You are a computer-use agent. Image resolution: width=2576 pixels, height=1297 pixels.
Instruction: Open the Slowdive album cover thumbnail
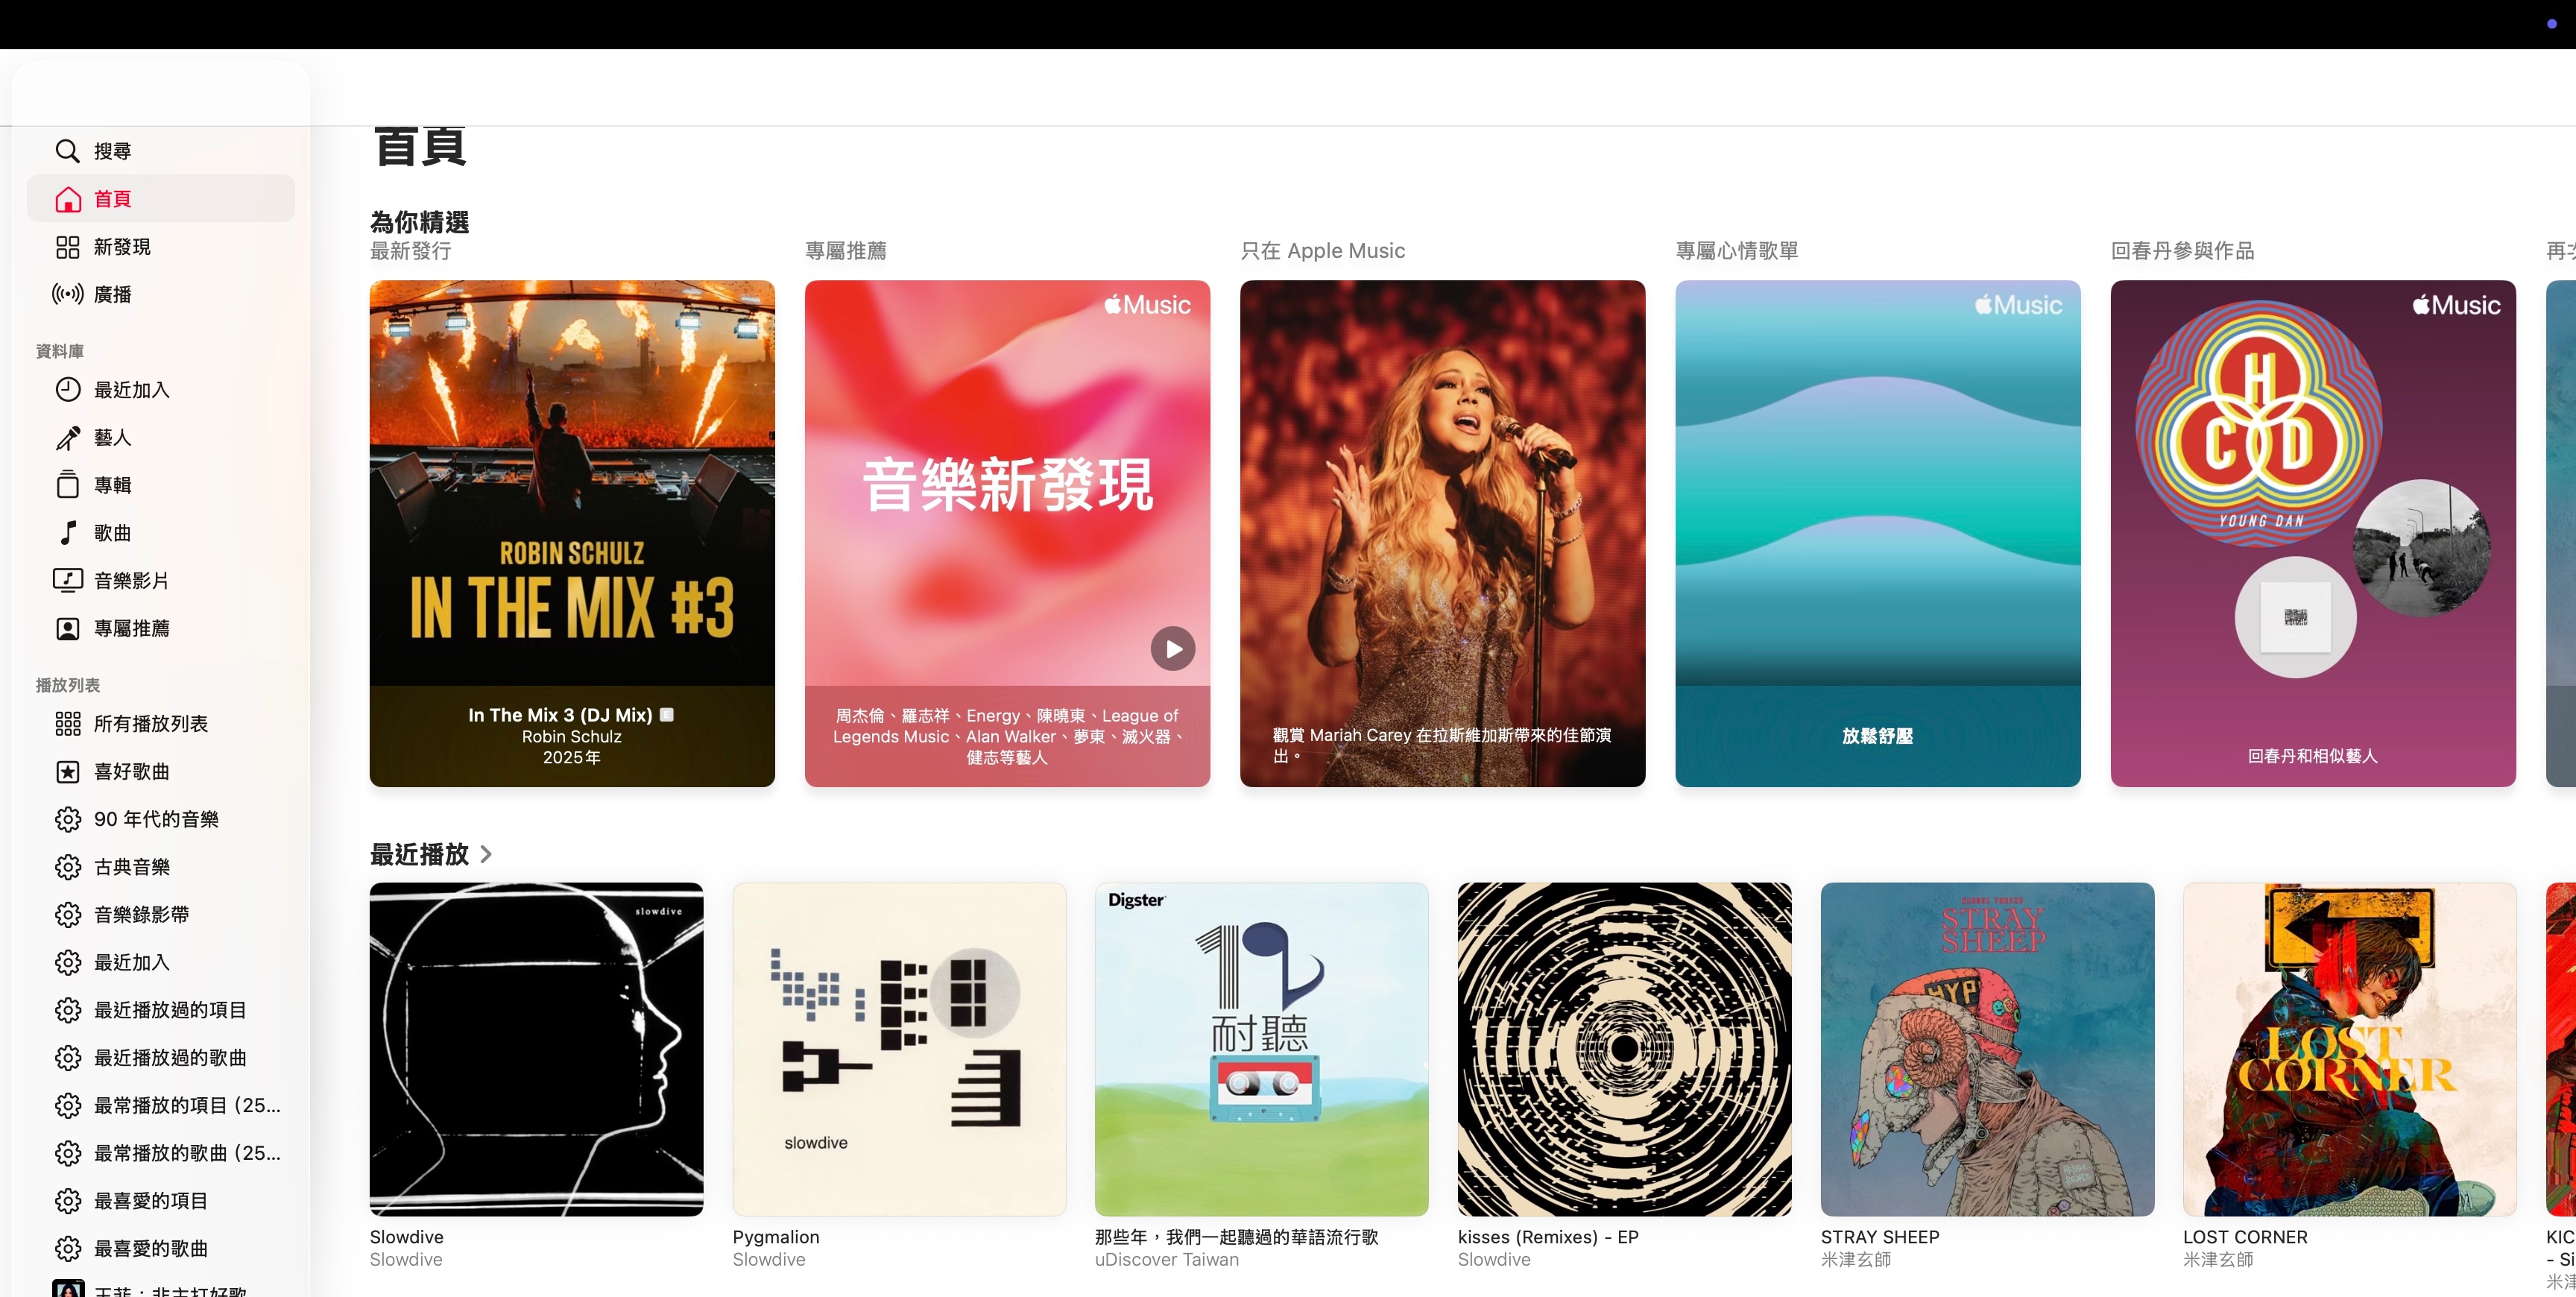tap(536, 1049)
